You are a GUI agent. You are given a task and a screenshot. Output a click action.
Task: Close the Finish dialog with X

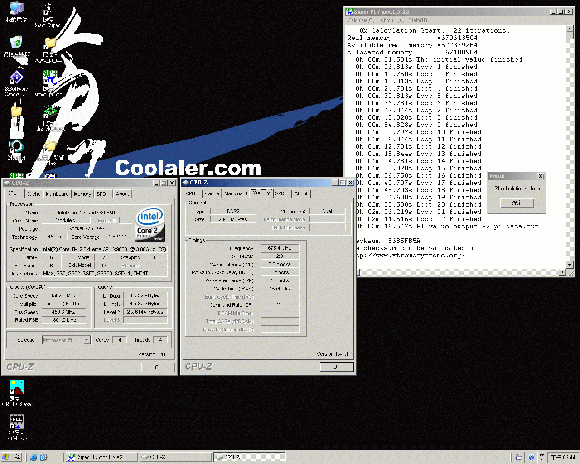point(541,176)
